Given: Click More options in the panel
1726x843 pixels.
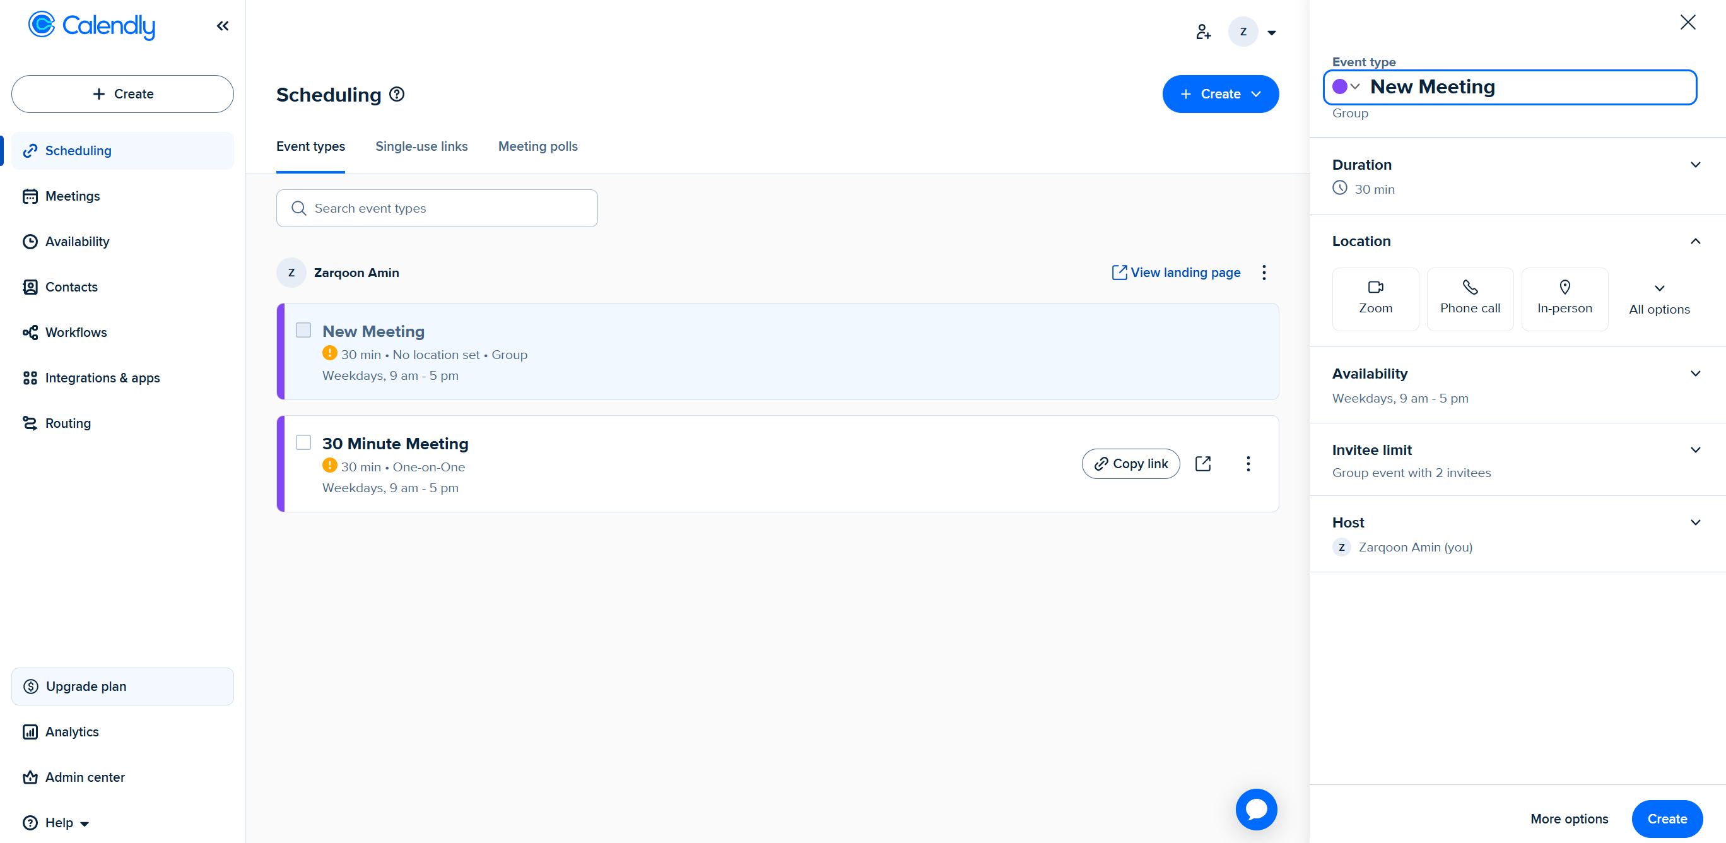Looking at the screenshot, I should 1568,819.
